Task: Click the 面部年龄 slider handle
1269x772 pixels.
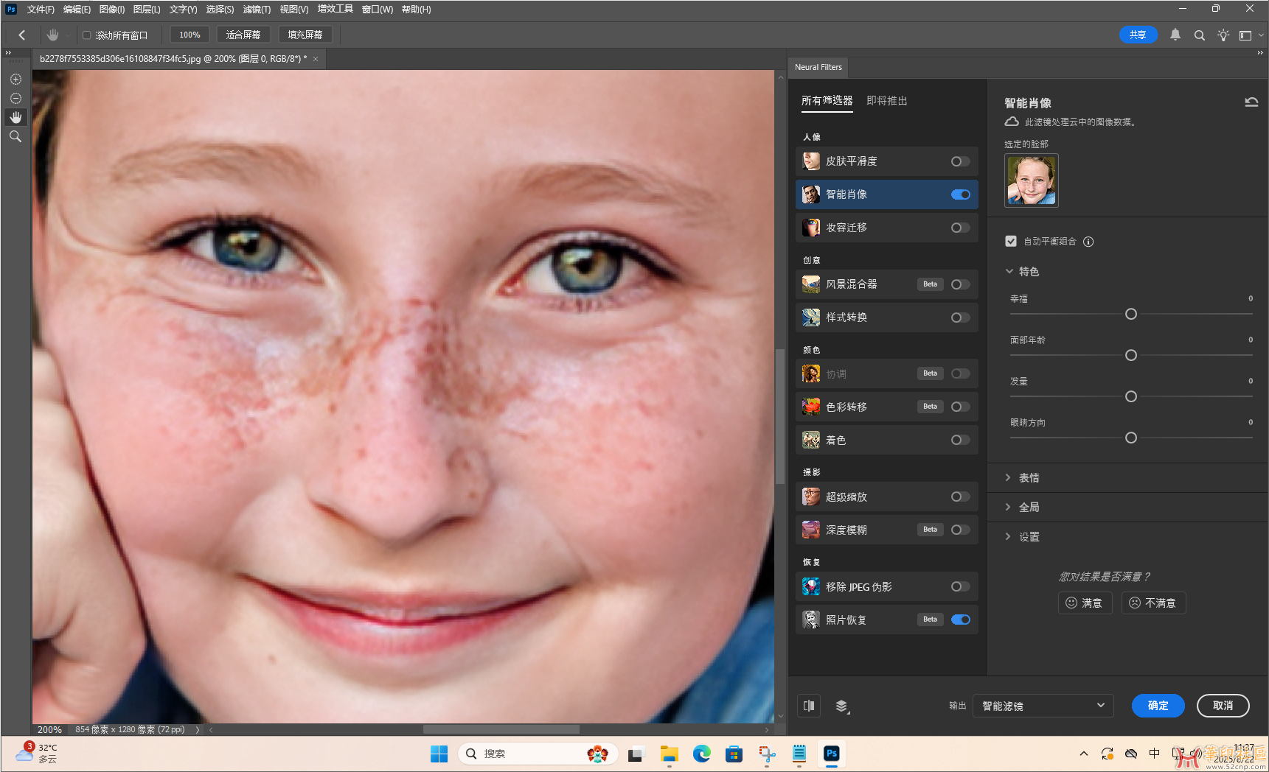Action: click(x=1130, y=355)
